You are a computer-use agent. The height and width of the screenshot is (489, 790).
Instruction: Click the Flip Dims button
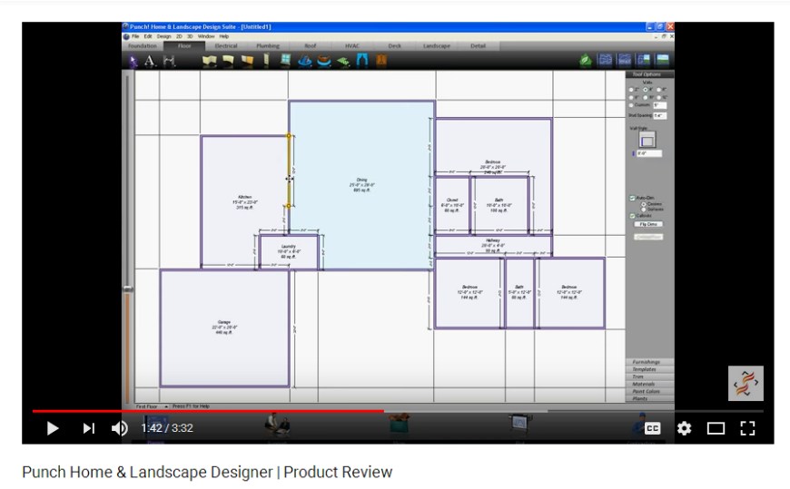648,224
